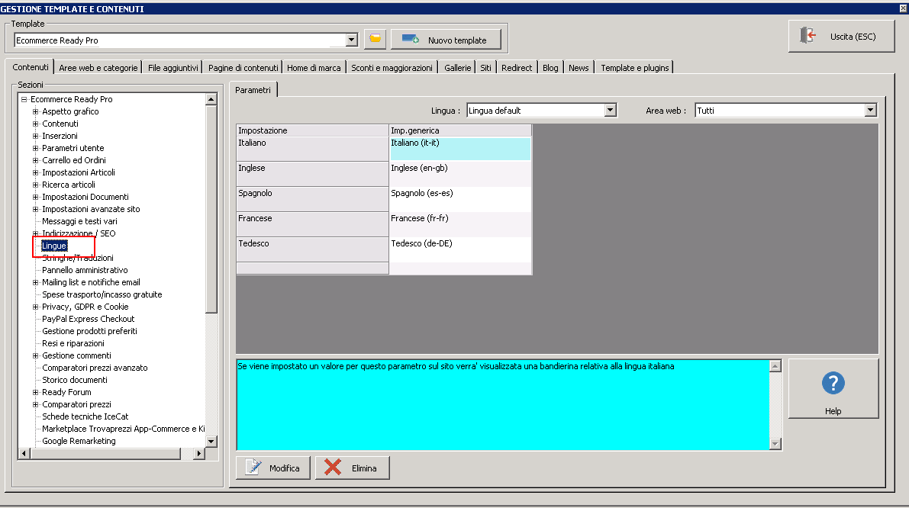Viewport: 909px width, 508px height.
Task: Expand the Contenuti tree node
Action: click(35, 124)
